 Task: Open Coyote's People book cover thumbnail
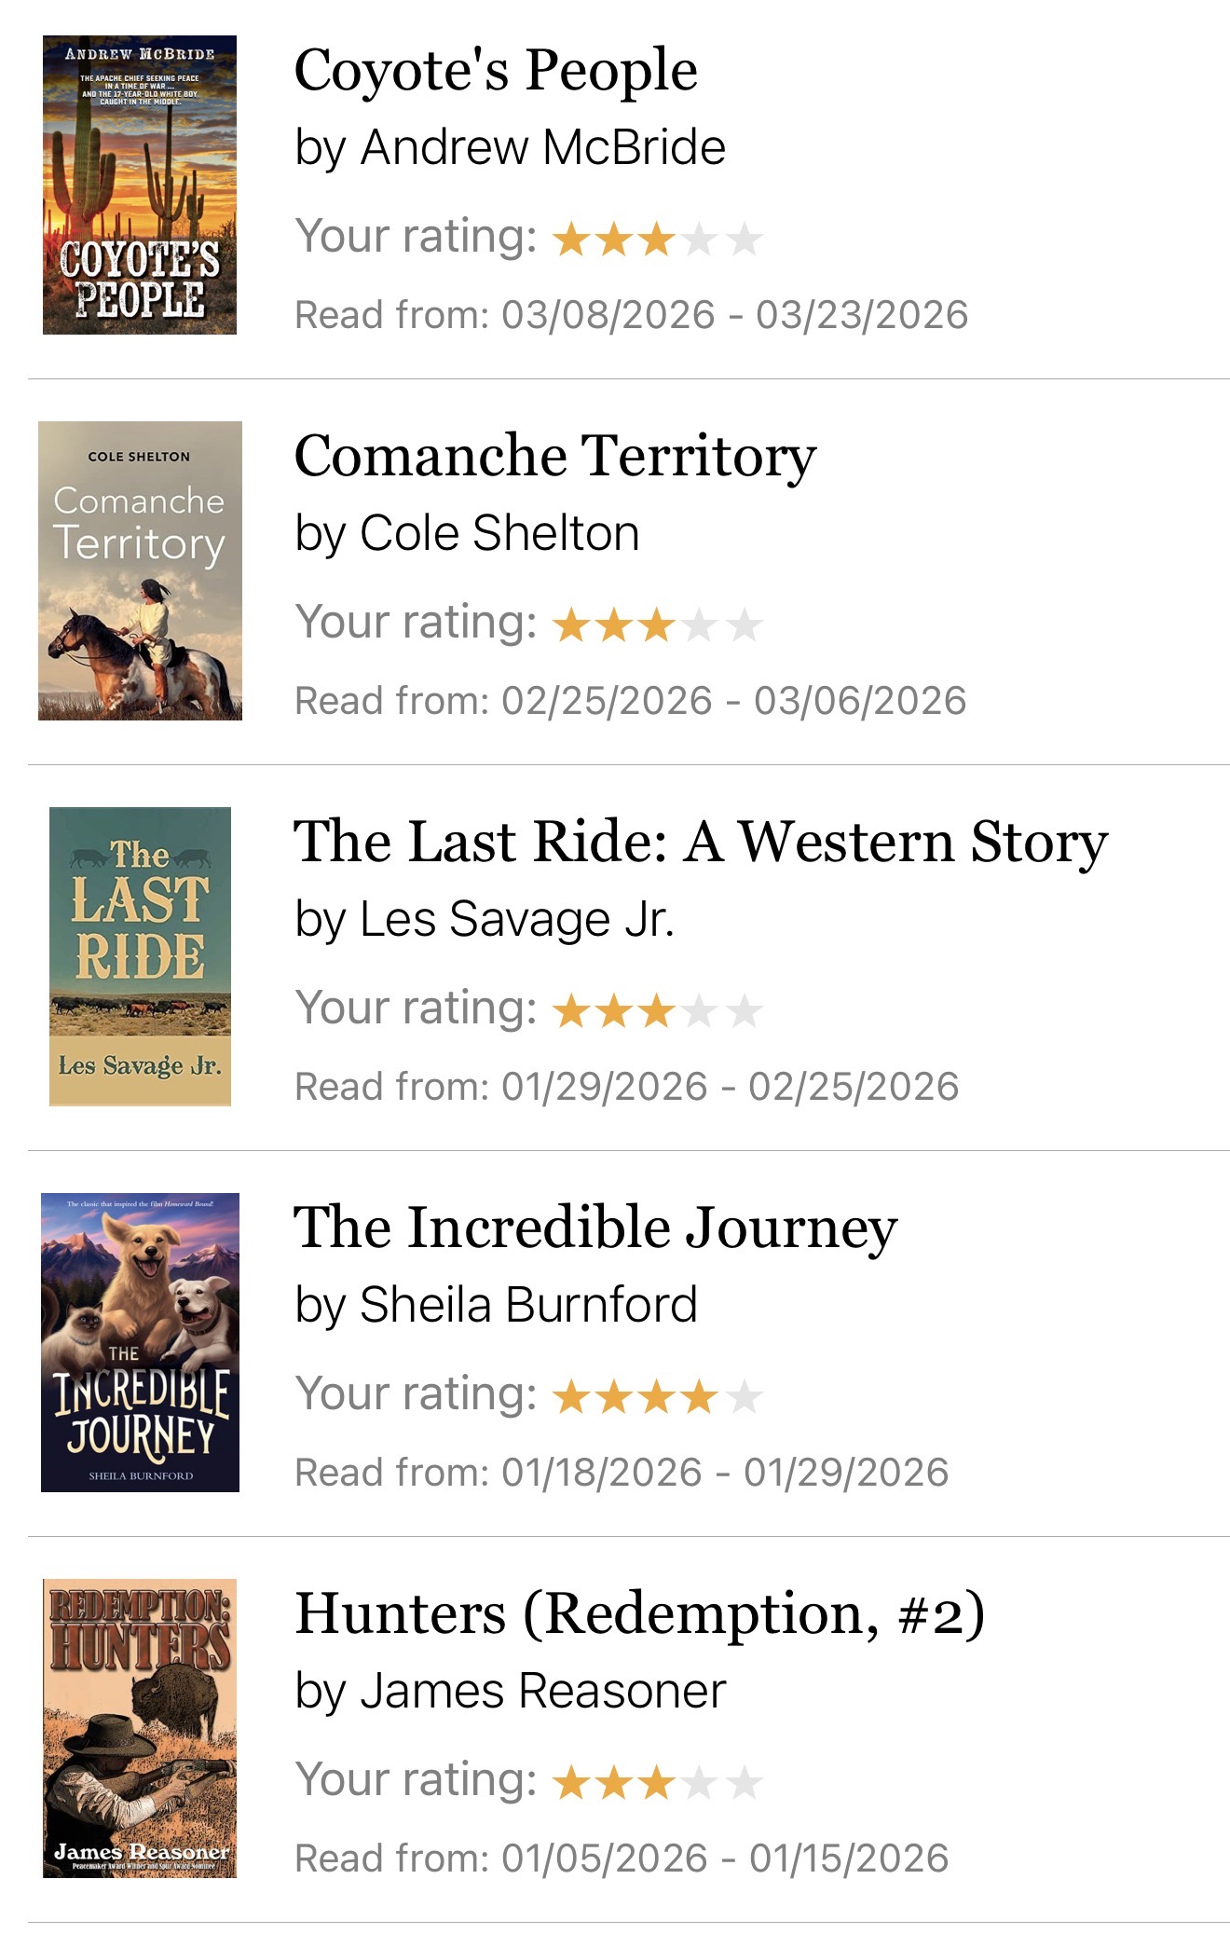pyautogui.click(x=140, y=185)
